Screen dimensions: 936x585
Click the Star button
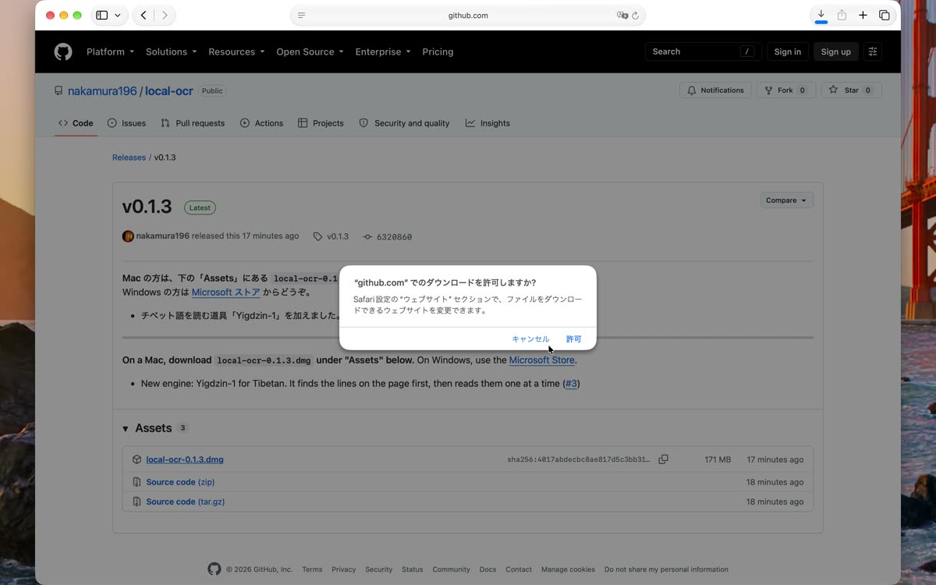[x=850, y=90]
